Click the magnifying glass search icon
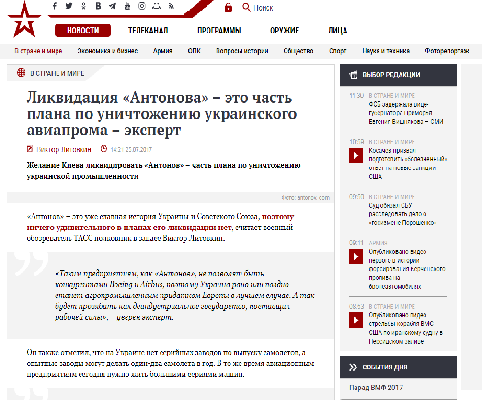 (246, 7)
